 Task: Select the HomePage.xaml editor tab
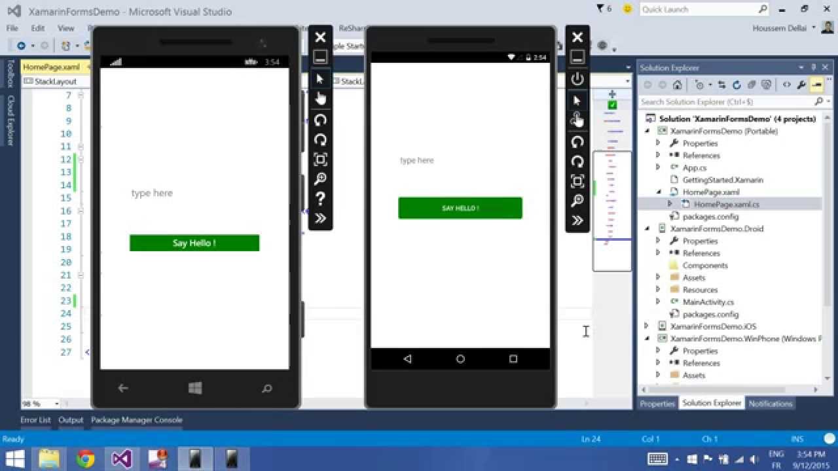[x=51, y=67]
